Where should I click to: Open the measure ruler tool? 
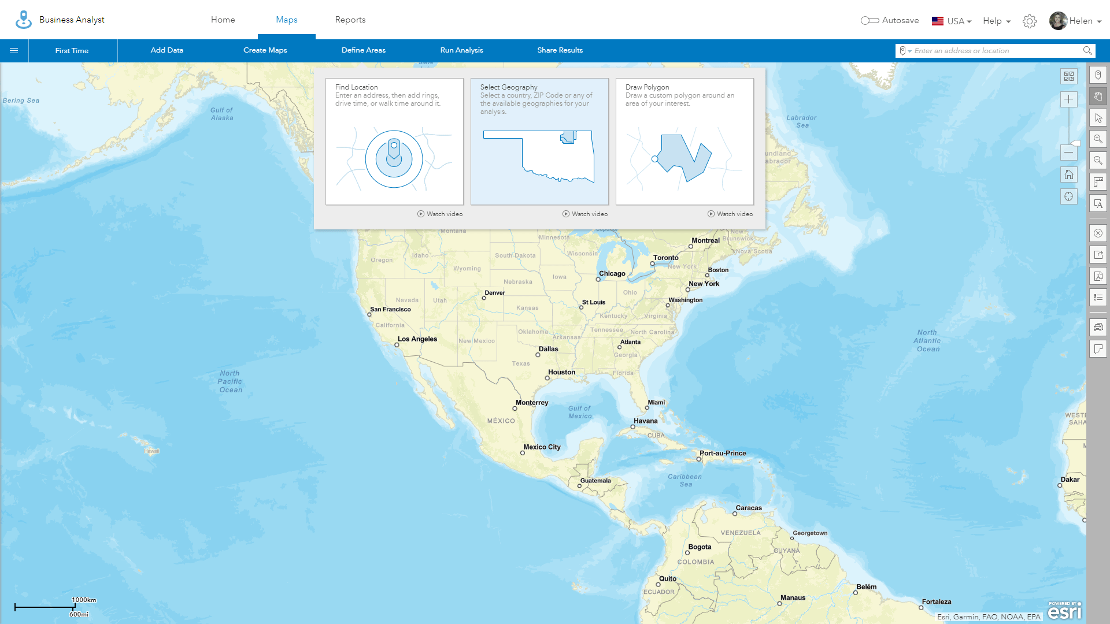click(1098, 182)
